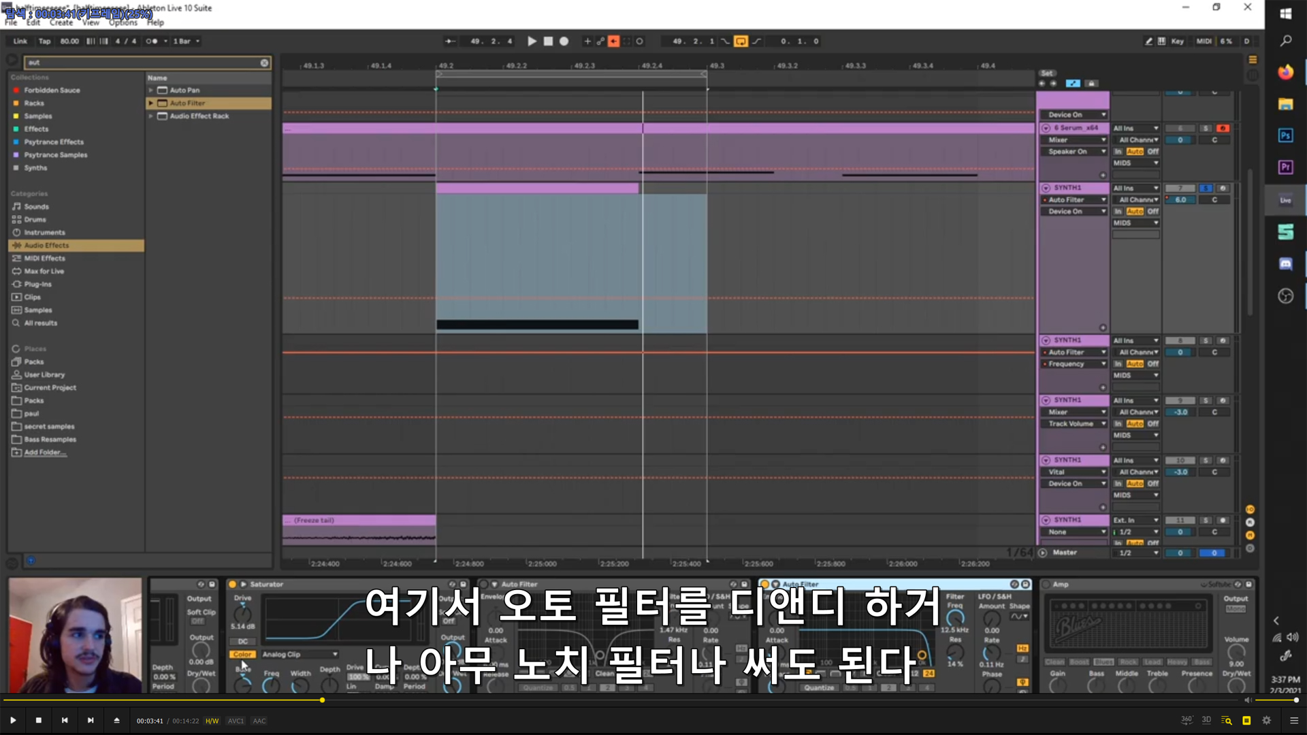Open the Create menu
1307x735 pixels.
(x=61, y=22)
